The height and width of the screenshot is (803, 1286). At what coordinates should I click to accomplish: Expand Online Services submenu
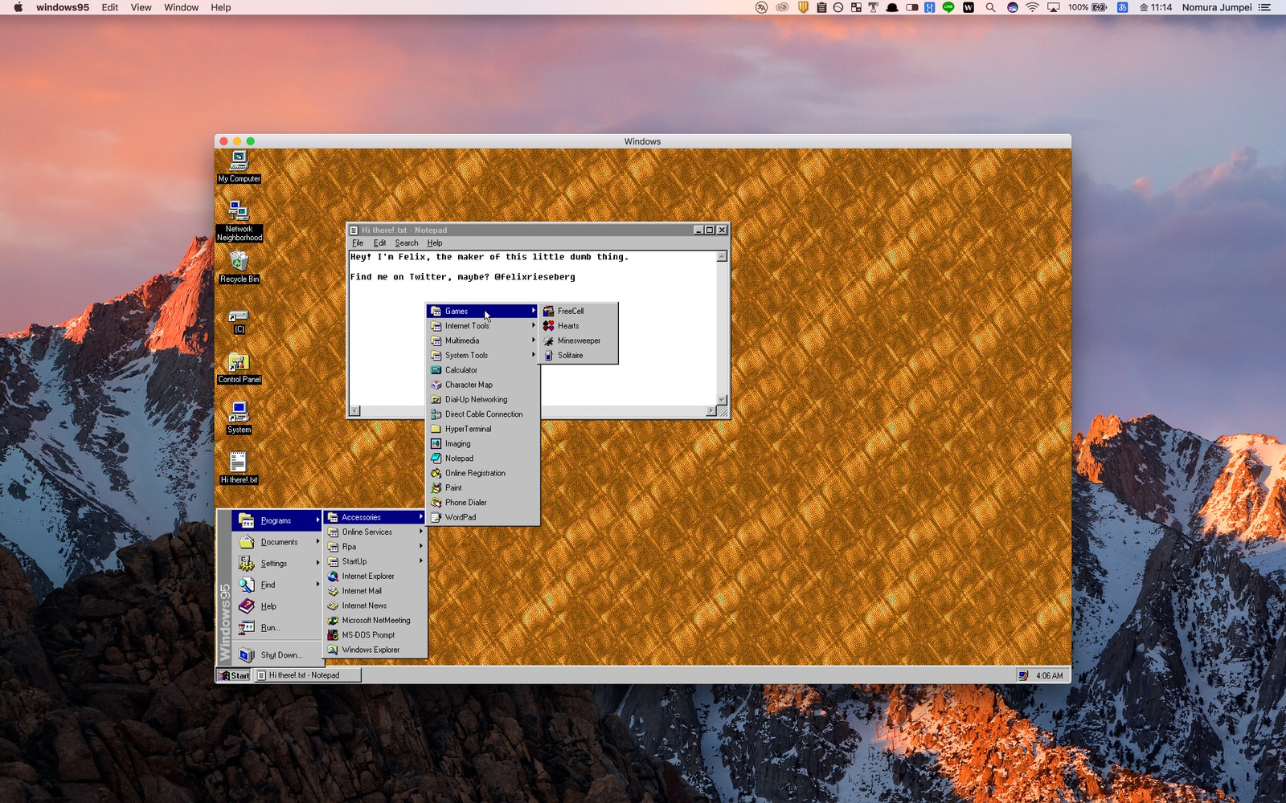[375, 532]
